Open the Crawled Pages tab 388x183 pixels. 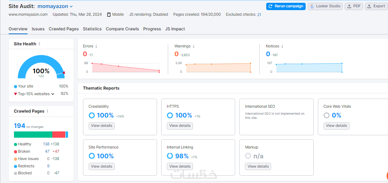64,29
